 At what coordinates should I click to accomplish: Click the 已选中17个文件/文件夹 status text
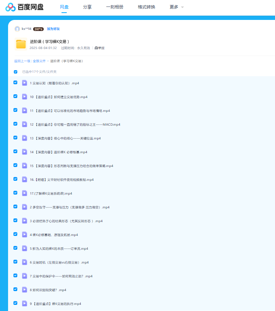pos(40,72)
